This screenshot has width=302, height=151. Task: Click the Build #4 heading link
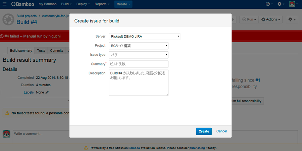click(27, 22)
